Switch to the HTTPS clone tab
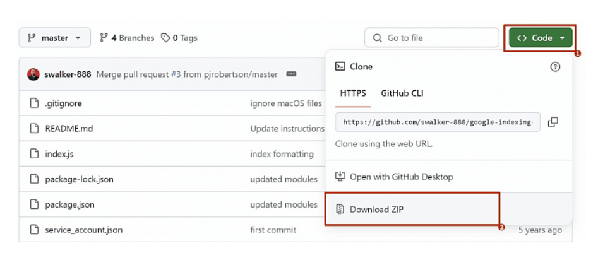This screenshot has height=260, width=610. point(353,93)
